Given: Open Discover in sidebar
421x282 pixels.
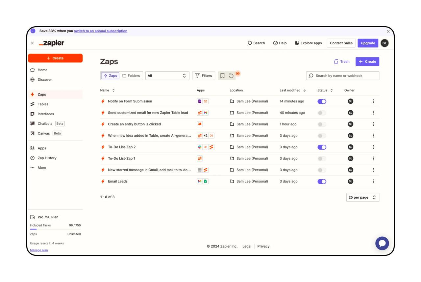Looking at the screenshot, I should pyautogui.click(x=55, y=80).
